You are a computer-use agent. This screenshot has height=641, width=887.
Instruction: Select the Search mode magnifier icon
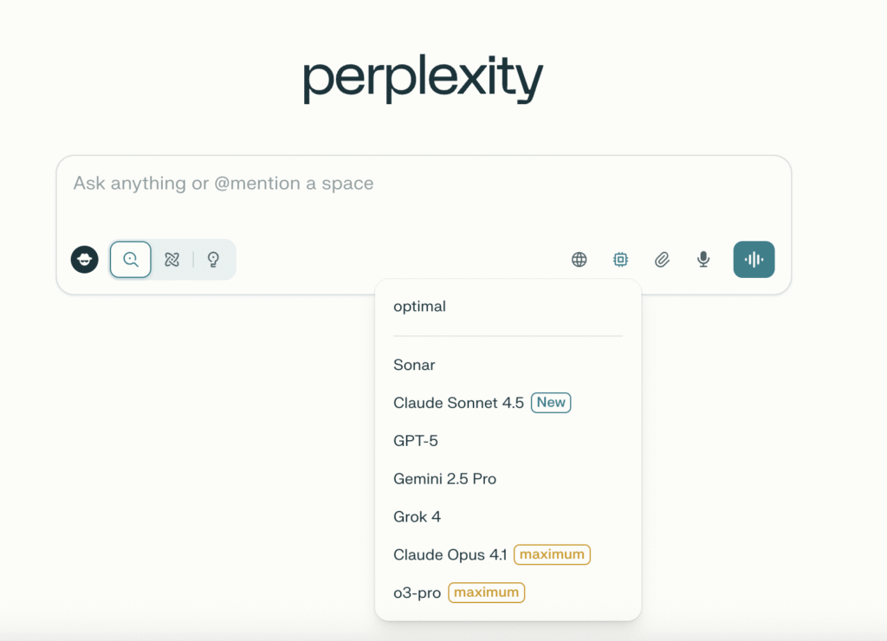pos(131,259)
